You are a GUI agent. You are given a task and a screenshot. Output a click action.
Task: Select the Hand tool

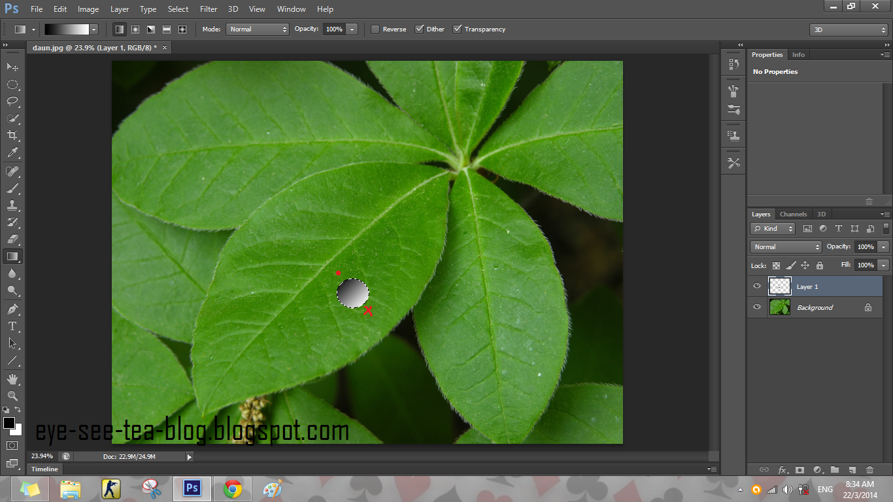click(x=12, y=378)
